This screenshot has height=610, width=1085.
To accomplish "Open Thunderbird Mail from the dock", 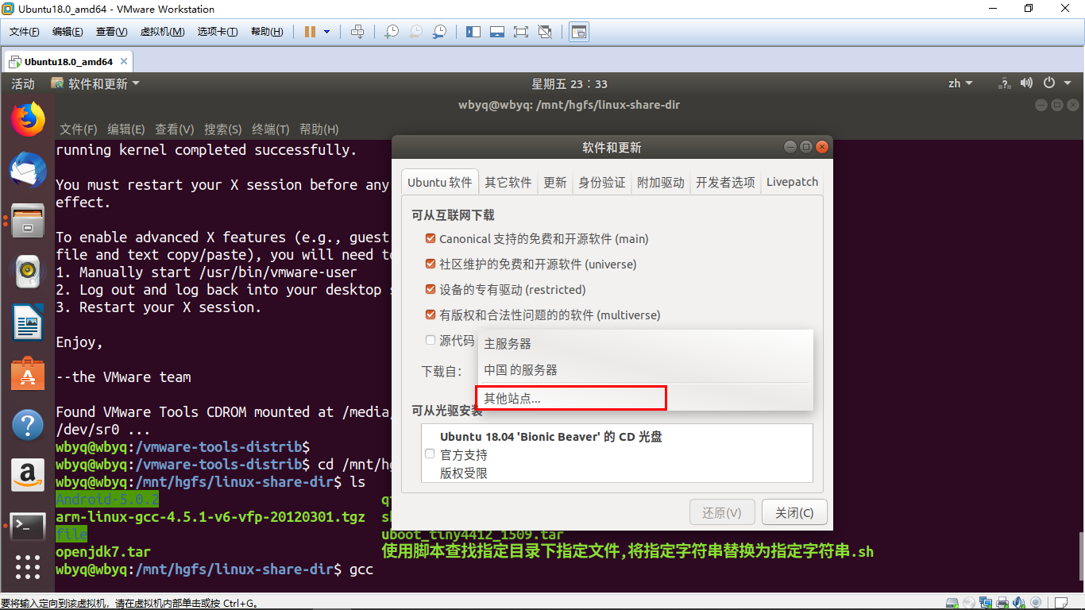I will pos(28,169).
